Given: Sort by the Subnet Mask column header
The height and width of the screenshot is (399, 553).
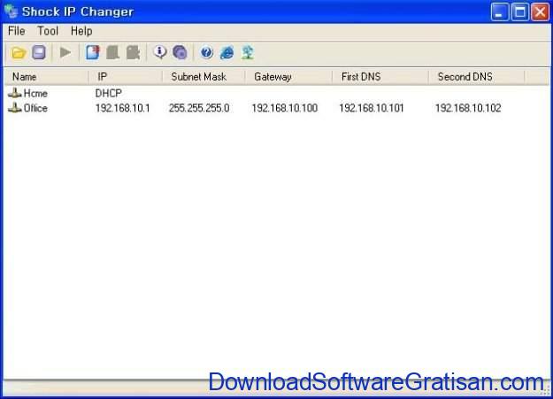Looking at the screenshot, I should pyautogui.click(x=204, y=77).
